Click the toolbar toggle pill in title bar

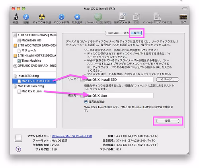(x=185, y=9)
